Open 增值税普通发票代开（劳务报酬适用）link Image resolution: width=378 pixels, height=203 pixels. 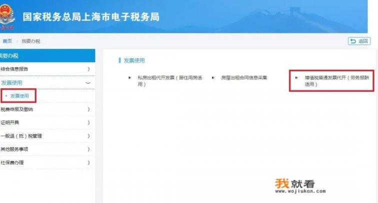click(x=337, y=81)
